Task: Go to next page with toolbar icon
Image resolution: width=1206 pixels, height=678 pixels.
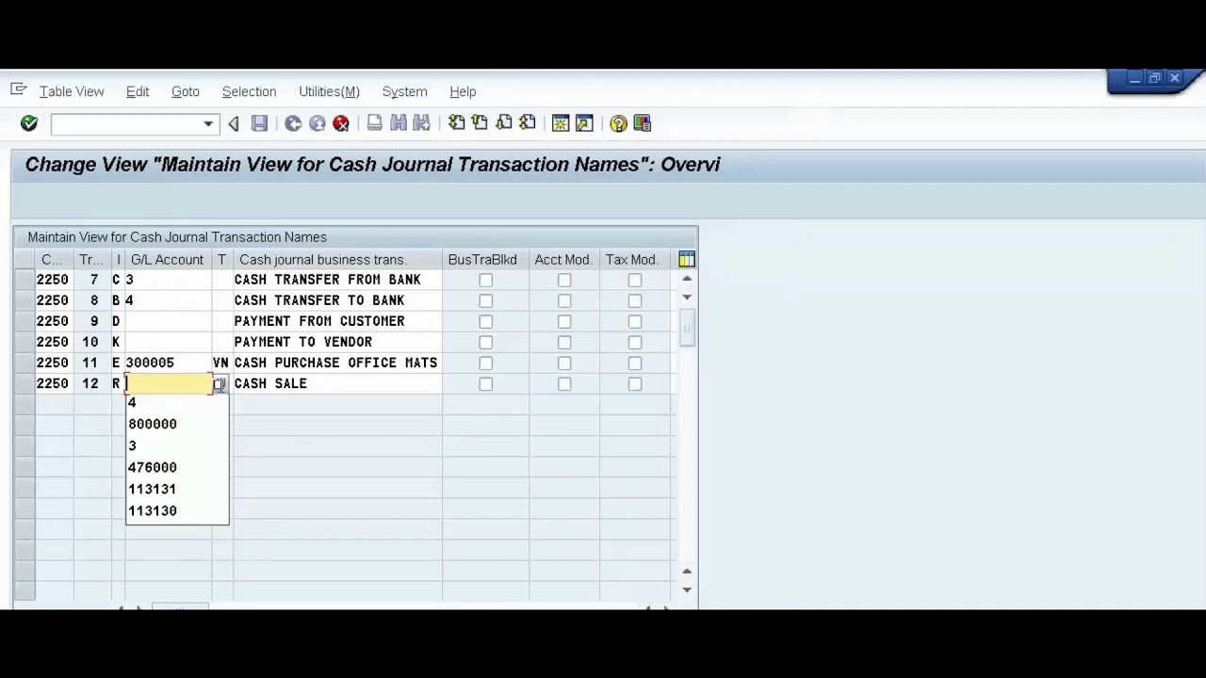Action: point(504,123)
